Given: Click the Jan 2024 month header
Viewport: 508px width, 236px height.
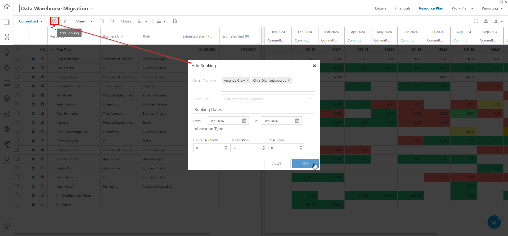Looking at the screenshot, I should tap(278, 32).
